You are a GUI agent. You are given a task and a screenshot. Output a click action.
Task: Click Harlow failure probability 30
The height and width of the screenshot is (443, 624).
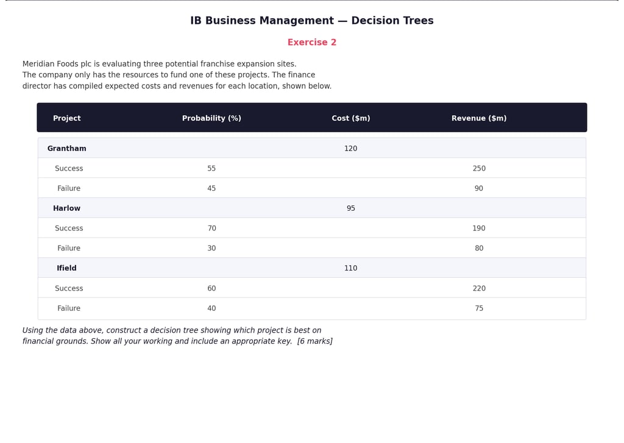211,248
